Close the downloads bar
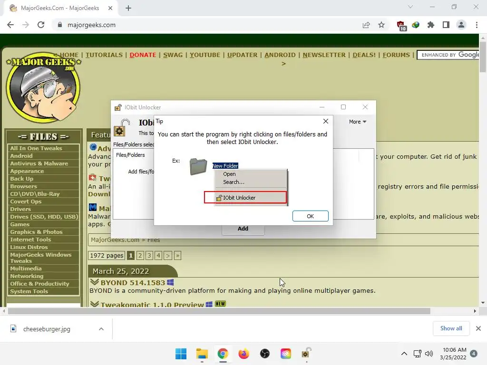The width and height of the screenshot is (487, 365). tap(478, 328)
